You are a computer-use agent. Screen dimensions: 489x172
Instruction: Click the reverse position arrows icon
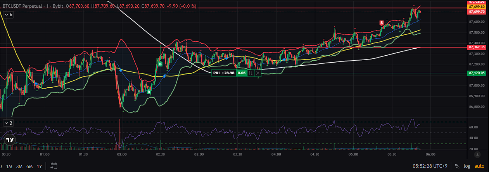(251, 73)
